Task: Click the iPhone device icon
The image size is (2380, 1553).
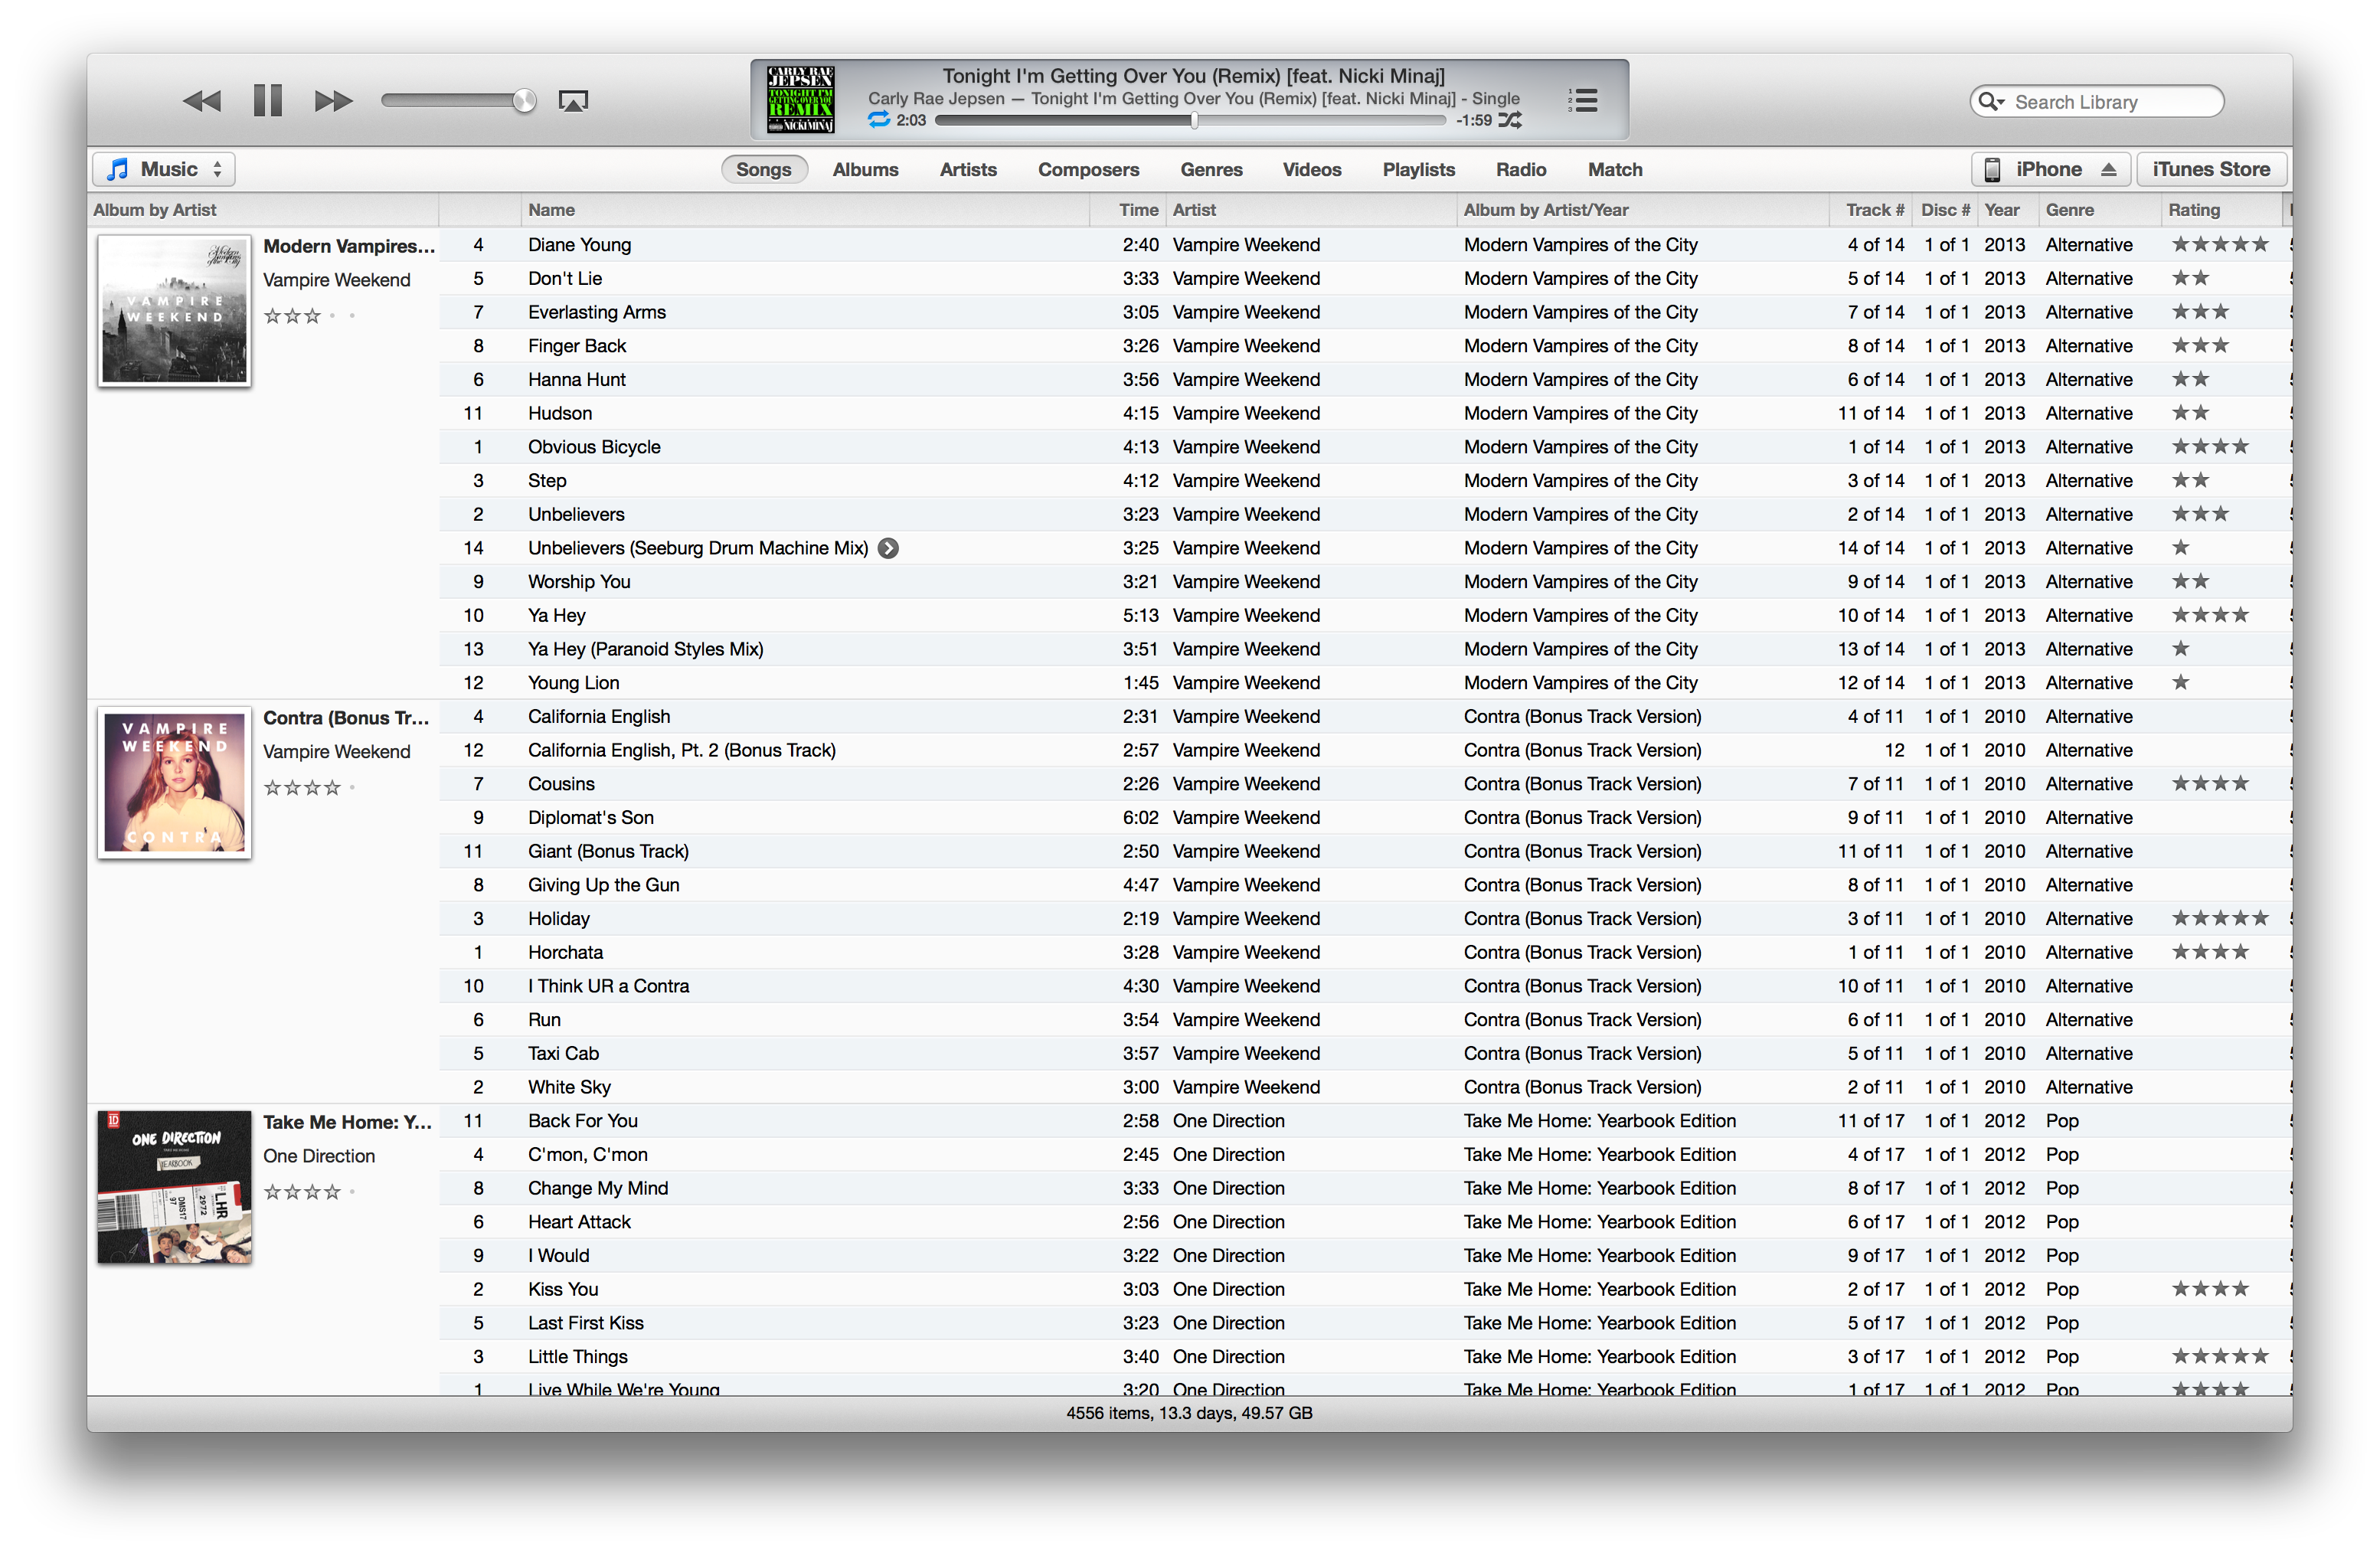Action: [1992, 170]
